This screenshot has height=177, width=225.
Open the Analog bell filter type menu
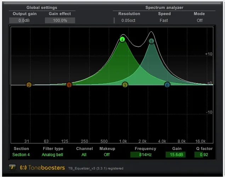52,155
